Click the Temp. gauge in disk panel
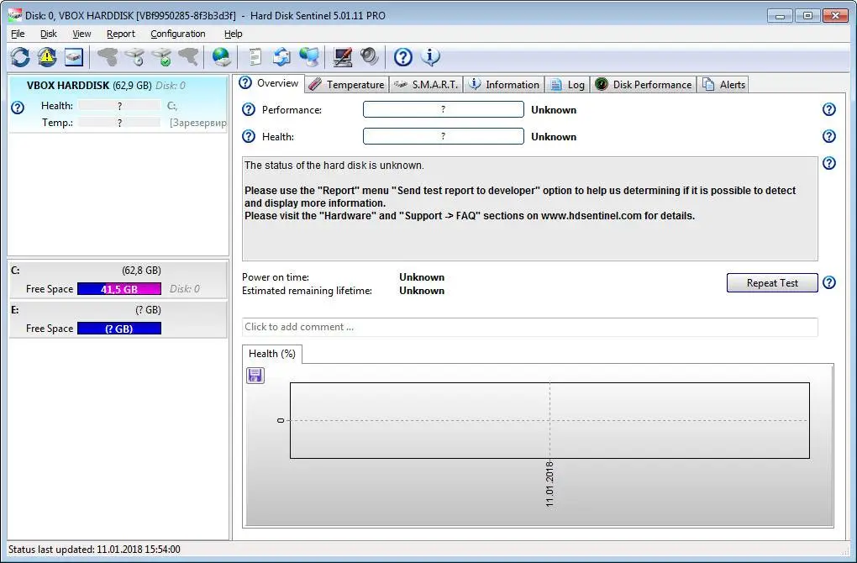 coord(119,123)
